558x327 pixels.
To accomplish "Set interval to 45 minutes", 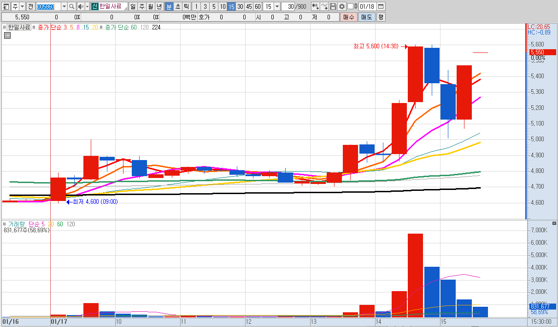I will tap(248, 6).
